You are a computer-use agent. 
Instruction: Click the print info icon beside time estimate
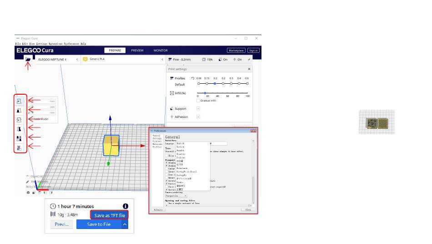click(x=126, y=206)
